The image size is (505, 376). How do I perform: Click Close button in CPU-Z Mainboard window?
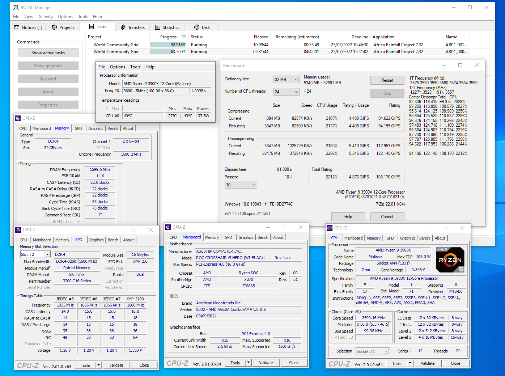pos(294,363)
